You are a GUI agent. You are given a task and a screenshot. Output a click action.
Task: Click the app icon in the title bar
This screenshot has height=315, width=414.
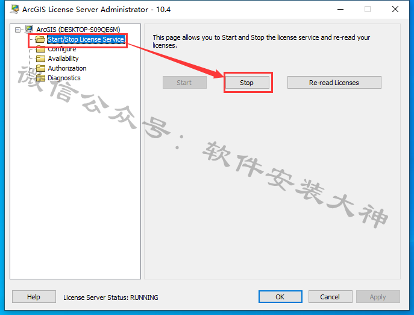click(14, 9)
